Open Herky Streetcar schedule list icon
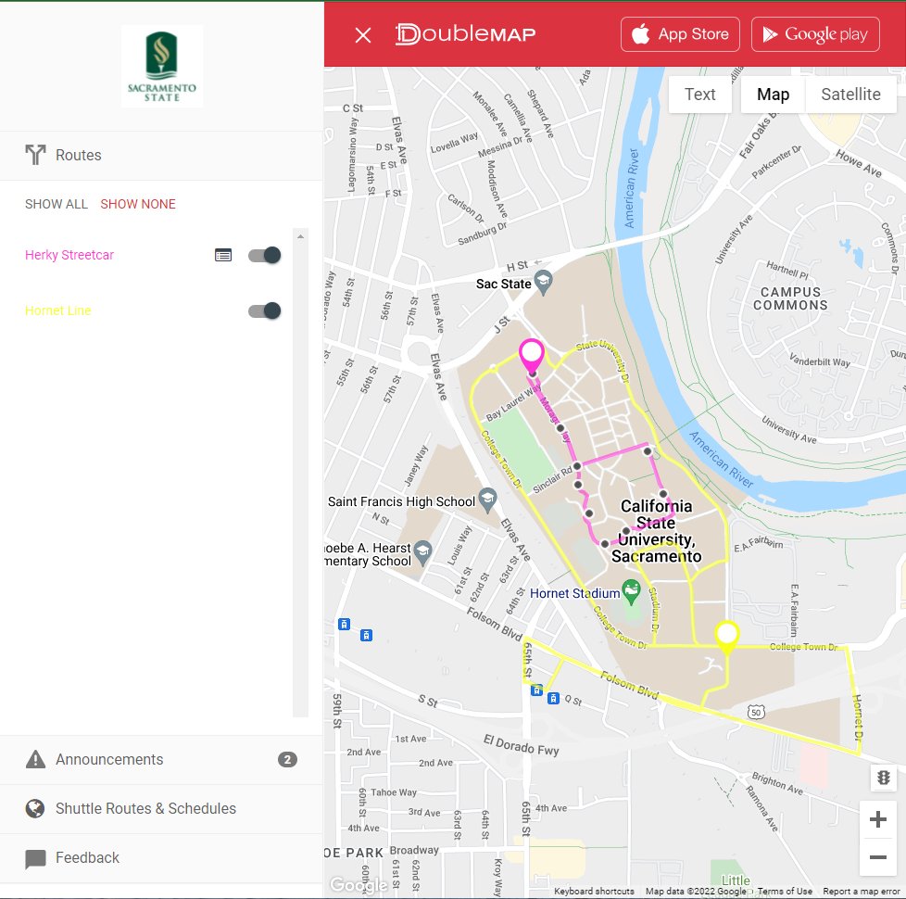This screenshot has height=899, width=906. [x=223, y=255]
